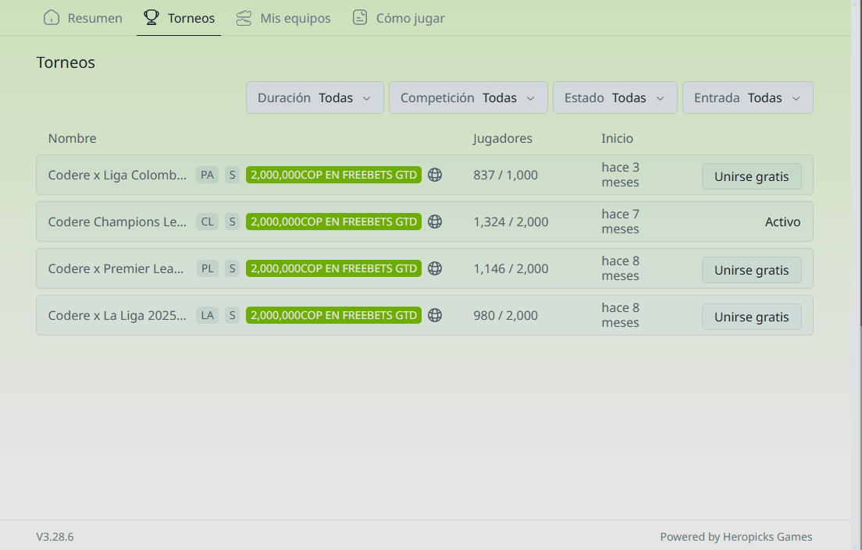This screenshot has height=550, width=862.
Task: Click the globe icon on Codere Champions League row
Action: coord(435,221)
